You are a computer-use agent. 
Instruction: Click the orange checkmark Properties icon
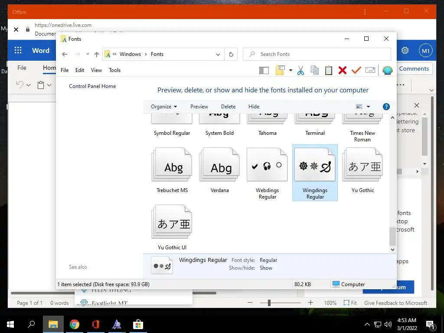click(356, 70)
